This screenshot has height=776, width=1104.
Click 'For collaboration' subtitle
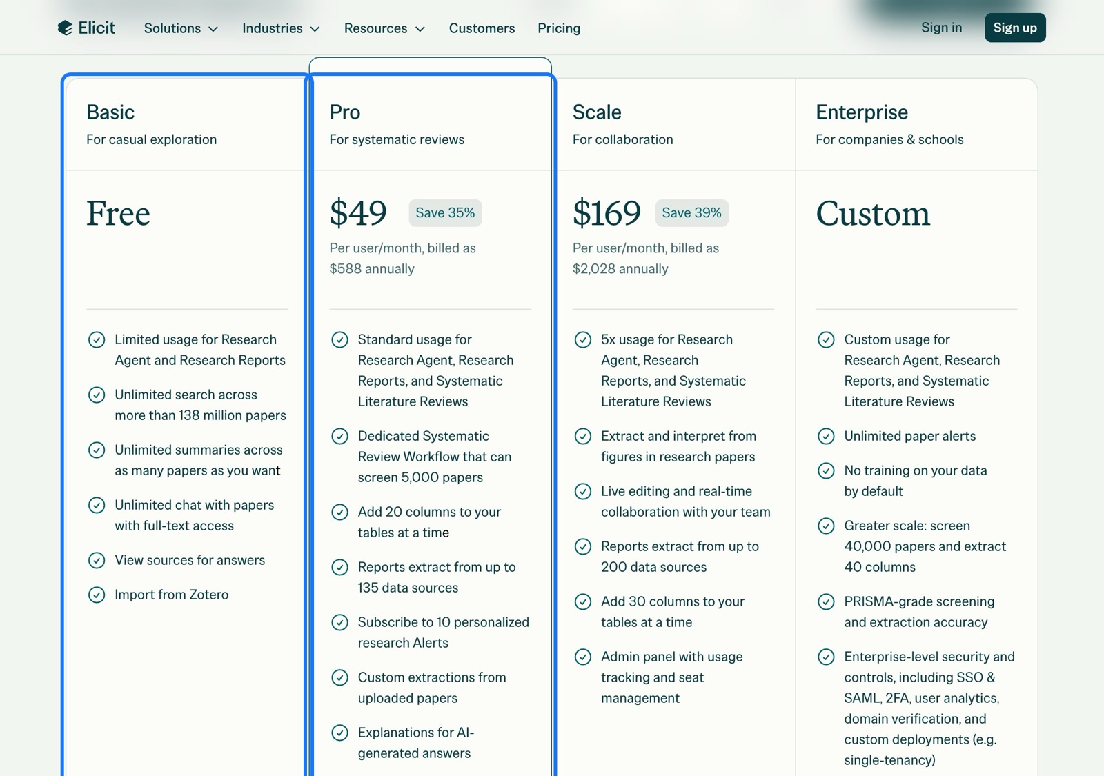point(622,139)
